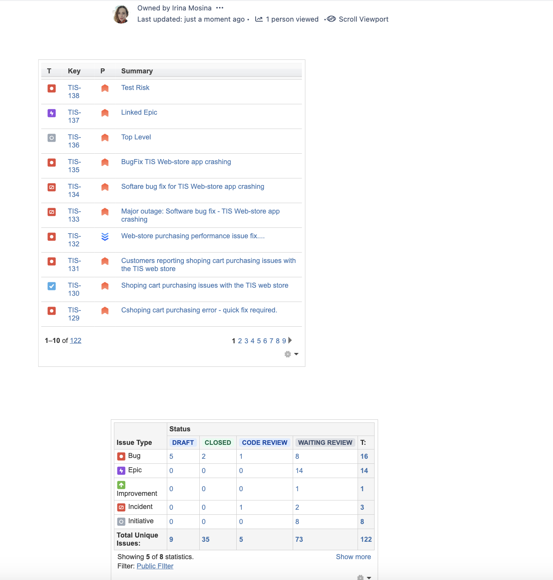This screenshot has height=580, width=553.
Task: Click the High priority flag on TIS-131
Action: coord(105,261)
